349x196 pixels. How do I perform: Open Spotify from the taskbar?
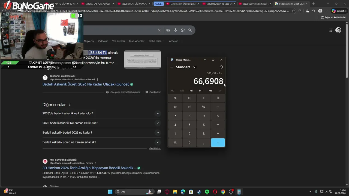(207, 192)
